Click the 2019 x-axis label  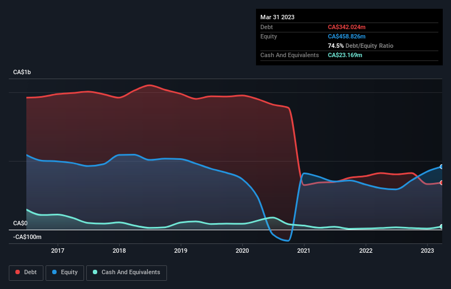[x=181, y=251]
